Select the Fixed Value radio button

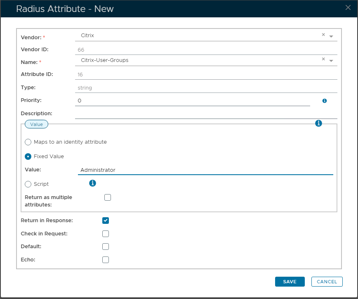click(x=28, y=157)
